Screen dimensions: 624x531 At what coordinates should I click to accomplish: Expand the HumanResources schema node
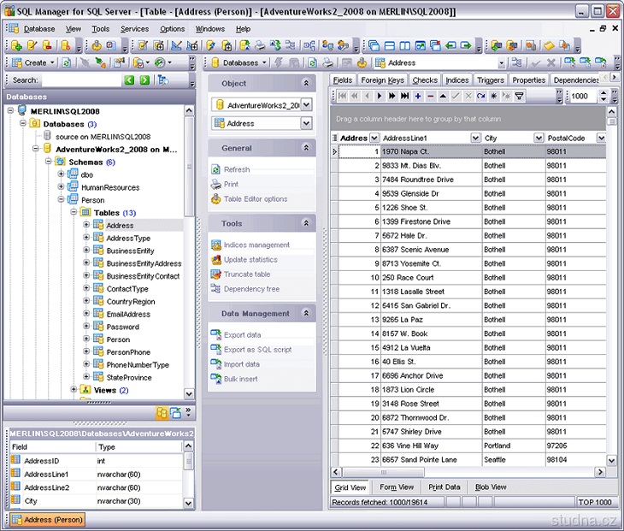[x=62, y=187]
